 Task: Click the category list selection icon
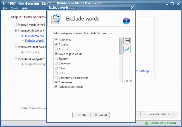[127, 41]
